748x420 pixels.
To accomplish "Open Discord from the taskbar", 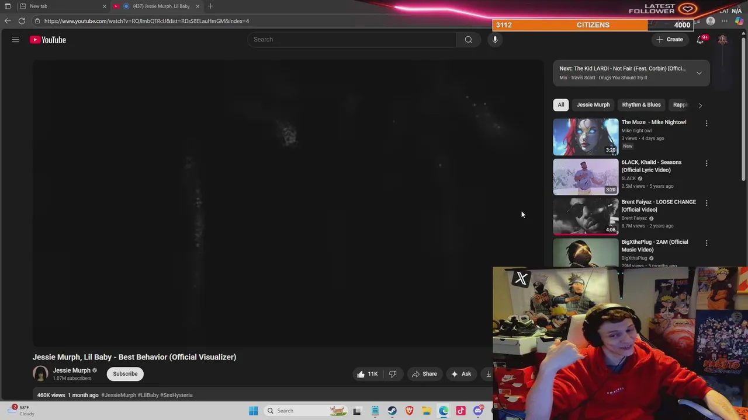I will (x=478, y=411).
